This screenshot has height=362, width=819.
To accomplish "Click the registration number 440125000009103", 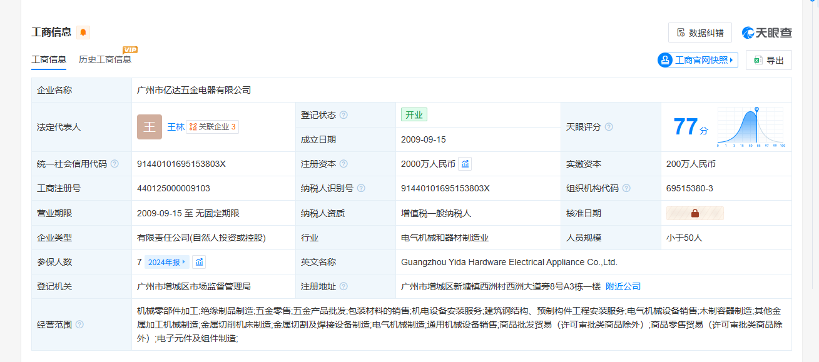I will click(173, 188).
